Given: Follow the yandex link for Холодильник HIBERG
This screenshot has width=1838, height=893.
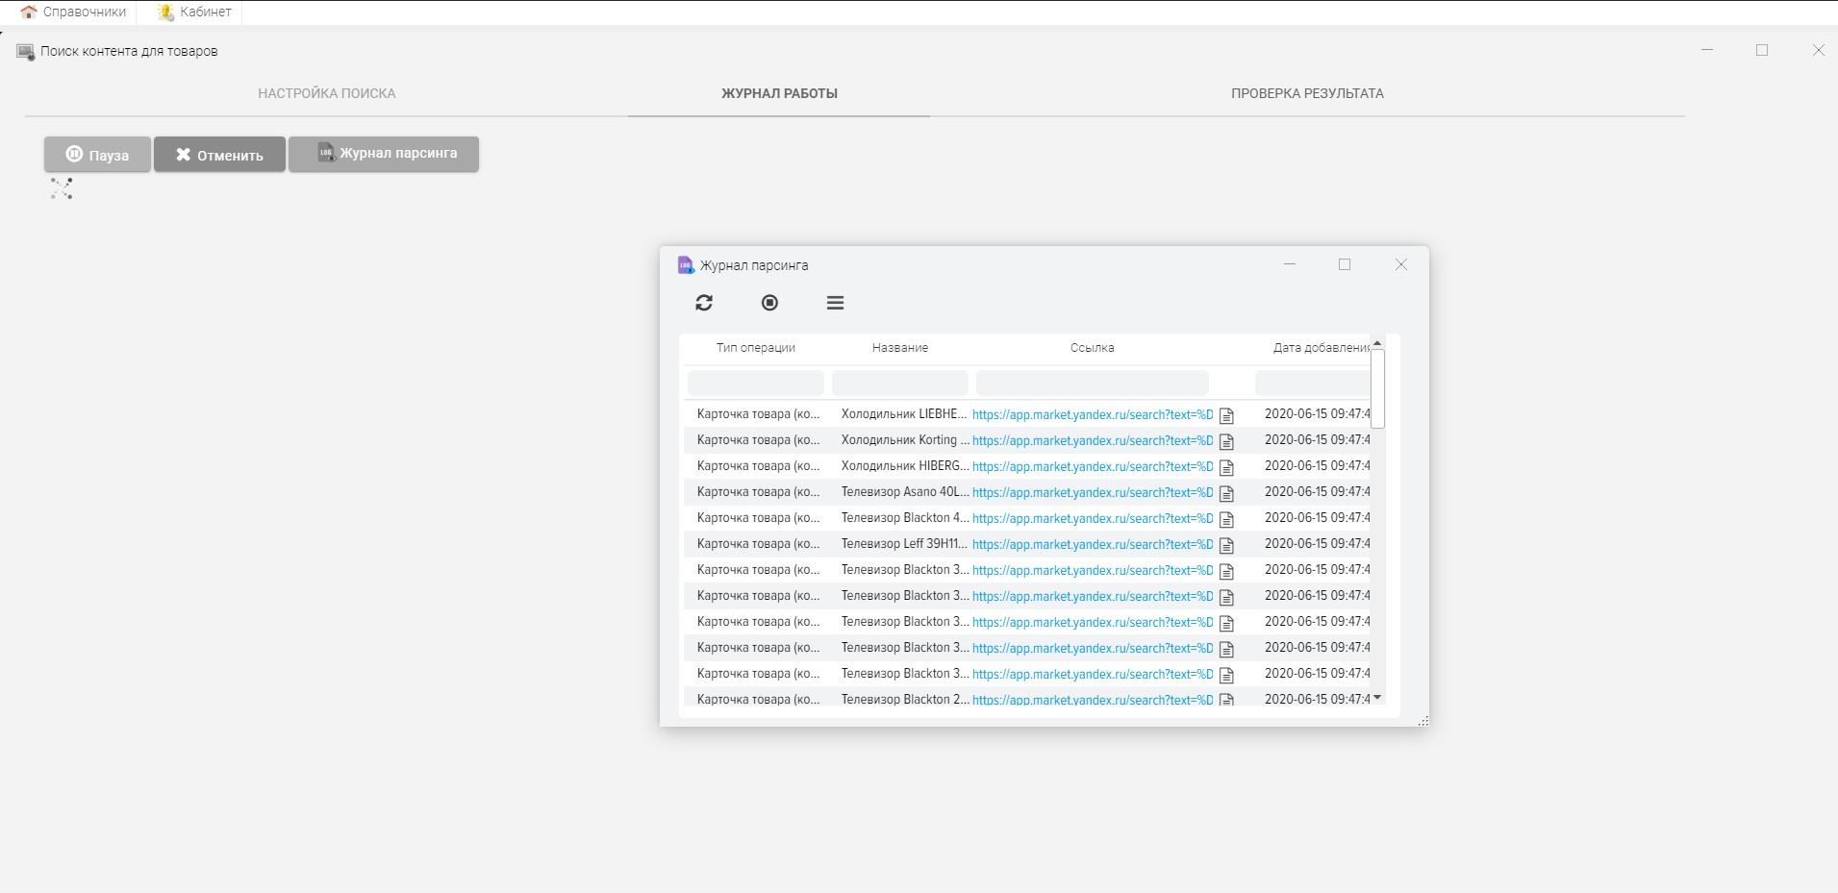Looking at the screenshot, I should [1093, 467].
